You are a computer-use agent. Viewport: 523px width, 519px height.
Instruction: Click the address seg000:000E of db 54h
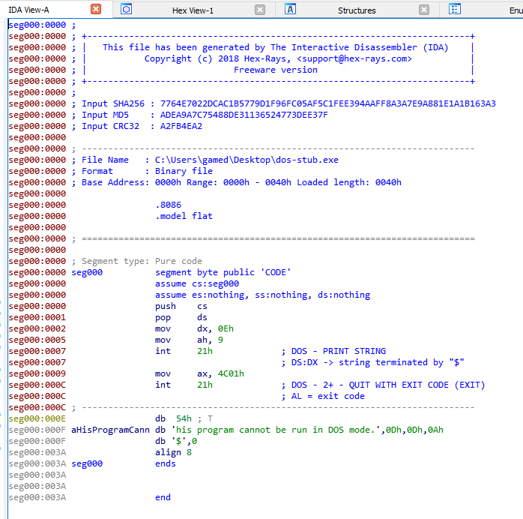point(37,418)
